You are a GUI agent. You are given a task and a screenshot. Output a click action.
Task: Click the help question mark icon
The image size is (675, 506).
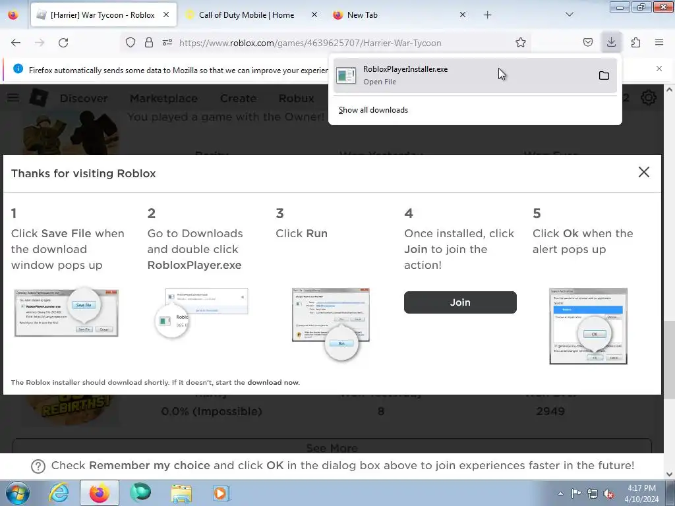38,466
